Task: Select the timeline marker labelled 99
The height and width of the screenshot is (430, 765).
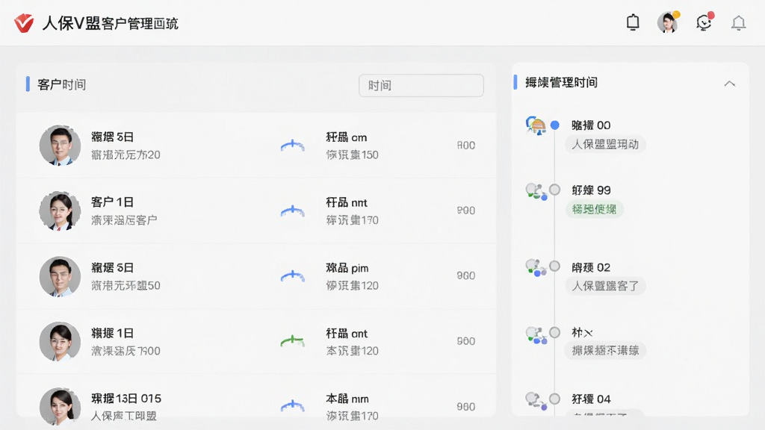Action: (x=555, y=190)
